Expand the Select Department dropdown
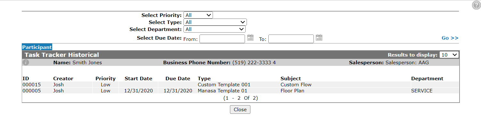Viewport: 481px width, 117px height. (x=215, y=29)
